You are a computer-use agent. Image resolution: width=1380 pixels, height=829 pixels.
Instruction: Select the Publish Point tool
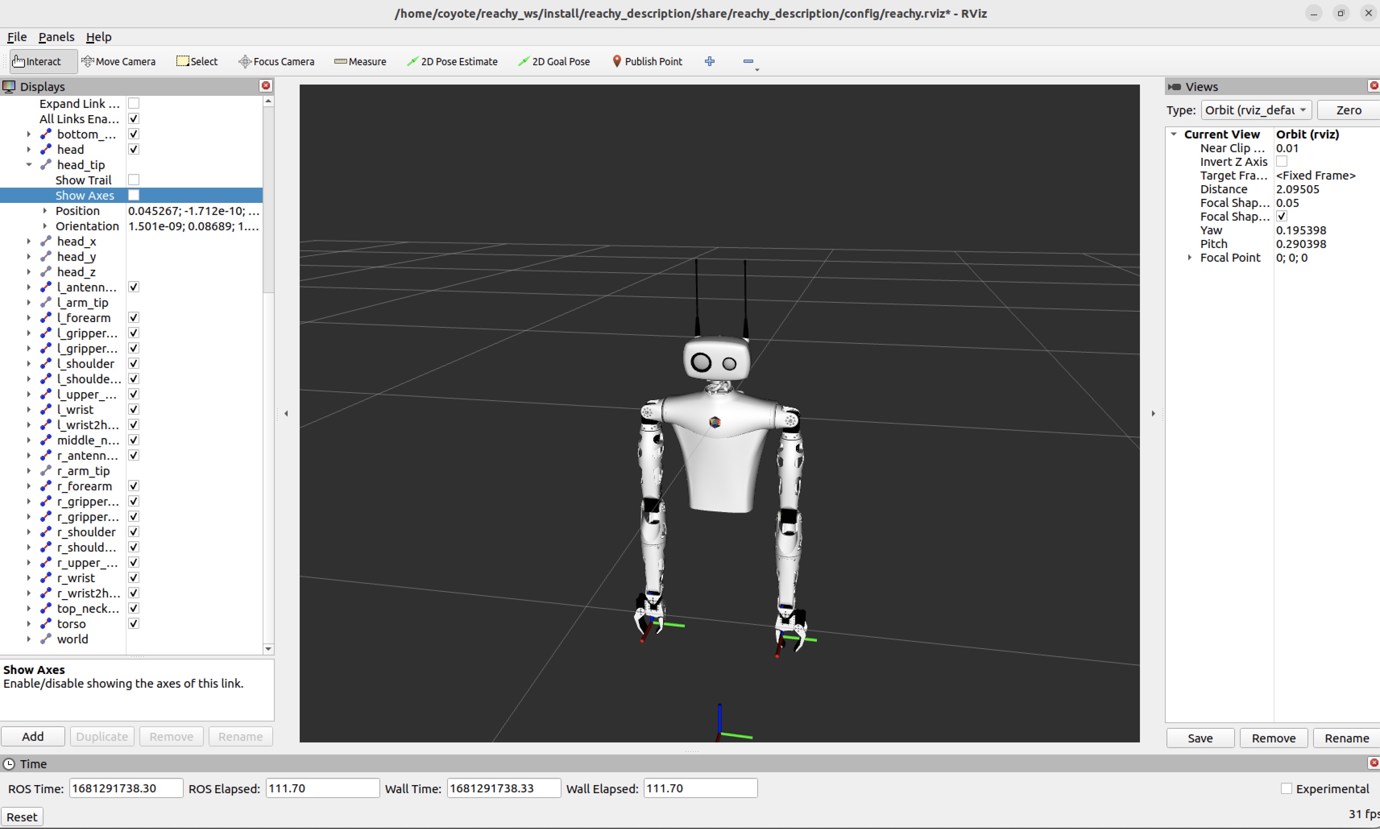[647, 62]
